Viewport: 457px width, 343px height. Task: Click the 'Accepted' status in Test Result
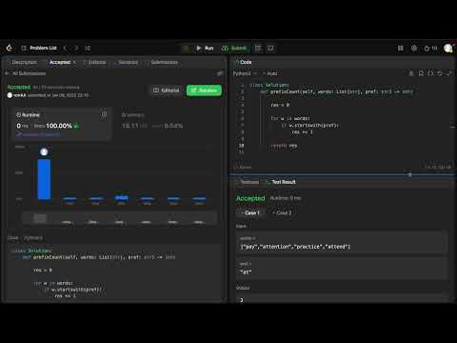point(250,198)
